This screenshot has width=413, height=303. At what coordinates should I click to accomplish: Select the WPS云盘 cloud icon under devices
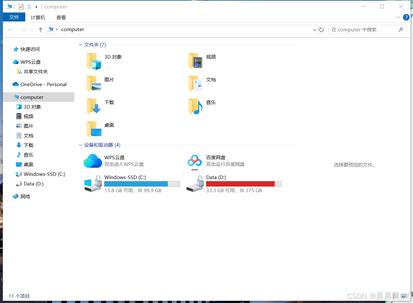click(x=93, y=161)
